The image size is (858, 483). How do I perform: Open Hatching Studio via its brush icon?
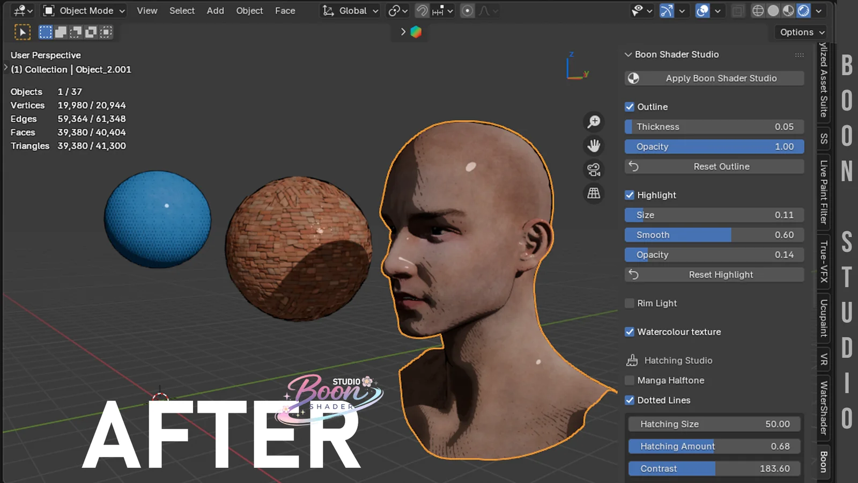click(x=632, y=360)
